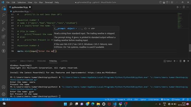Run the Python file with play button
Image resolution: width=191 pixels, height=107 pixels.
coord(178,7)
